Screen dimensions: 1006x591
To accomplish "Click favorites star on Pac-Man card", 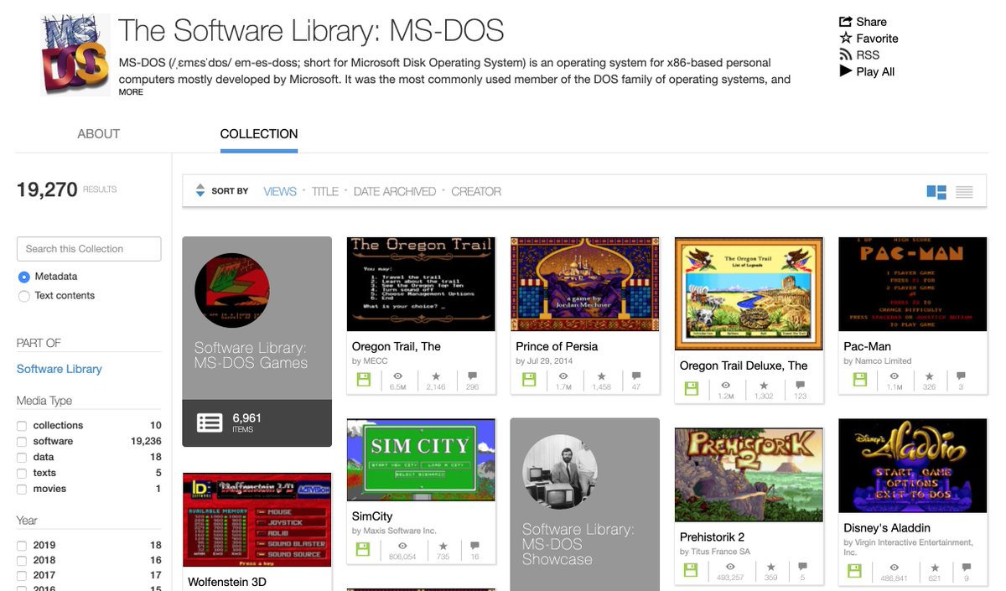I will click(929, 376).
